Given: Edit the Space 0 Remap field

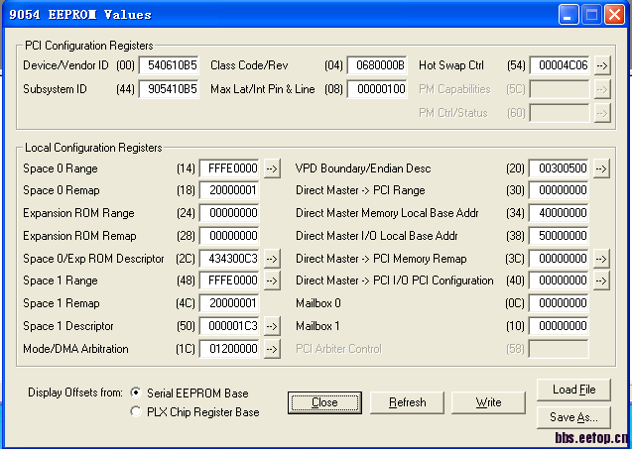Looking at the screenshot, I should (229, 190).
